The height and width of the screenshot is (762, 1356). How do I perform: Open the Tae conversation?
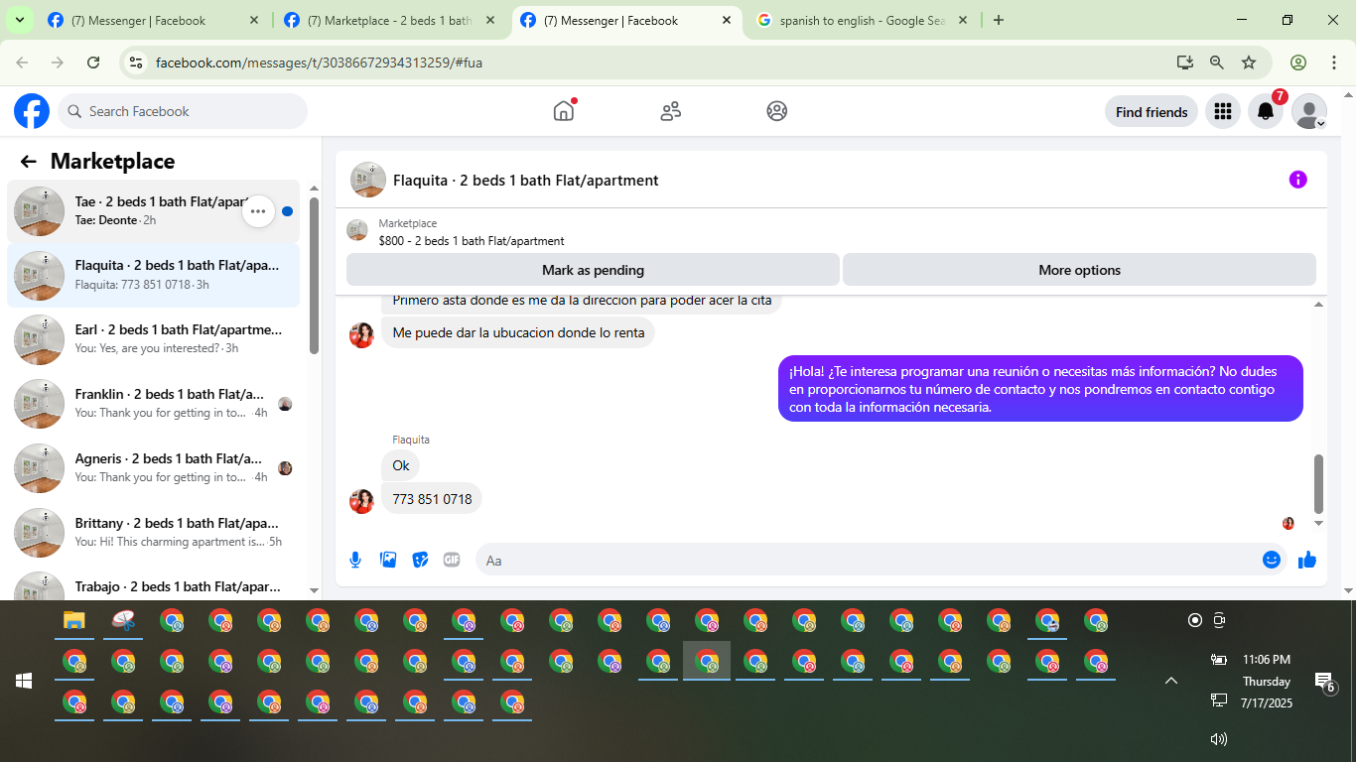click(x=153, y=211)
